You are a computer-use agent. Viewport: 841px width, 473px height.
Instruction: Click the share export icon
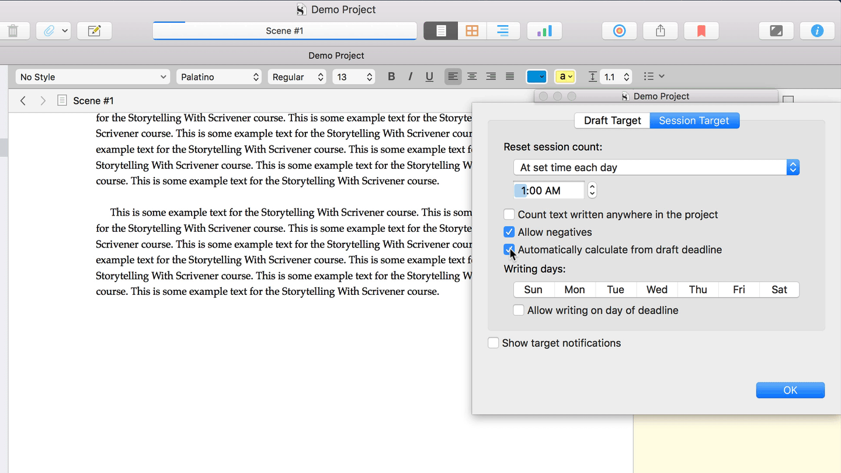click(661, 31)
